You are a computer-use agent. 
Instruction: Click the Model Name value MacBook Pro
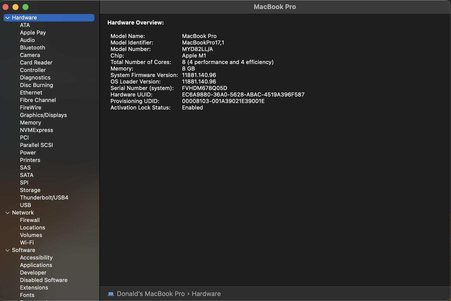click(x=199, y=36)
